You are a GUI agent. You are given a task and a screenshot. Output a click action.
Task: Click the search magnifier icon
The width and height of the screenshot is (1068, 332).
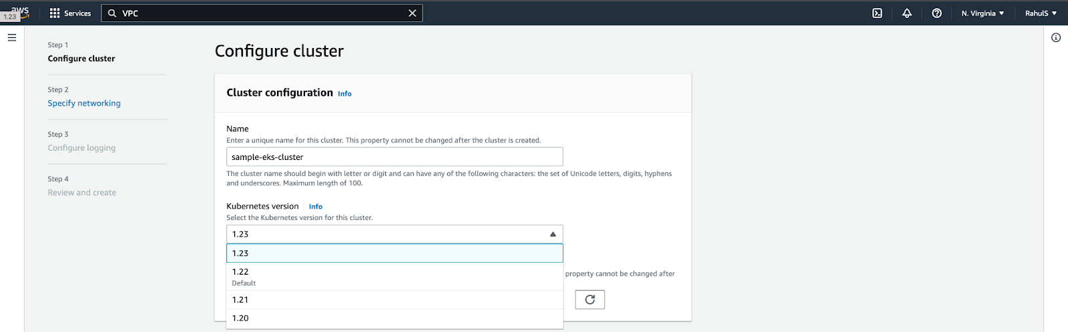[x=112, y=13]
